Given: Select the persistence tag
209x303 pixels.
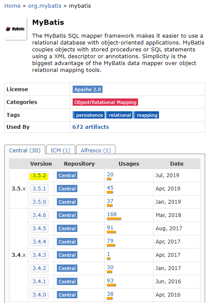Looking at the screenshot, I should [89, 115].
